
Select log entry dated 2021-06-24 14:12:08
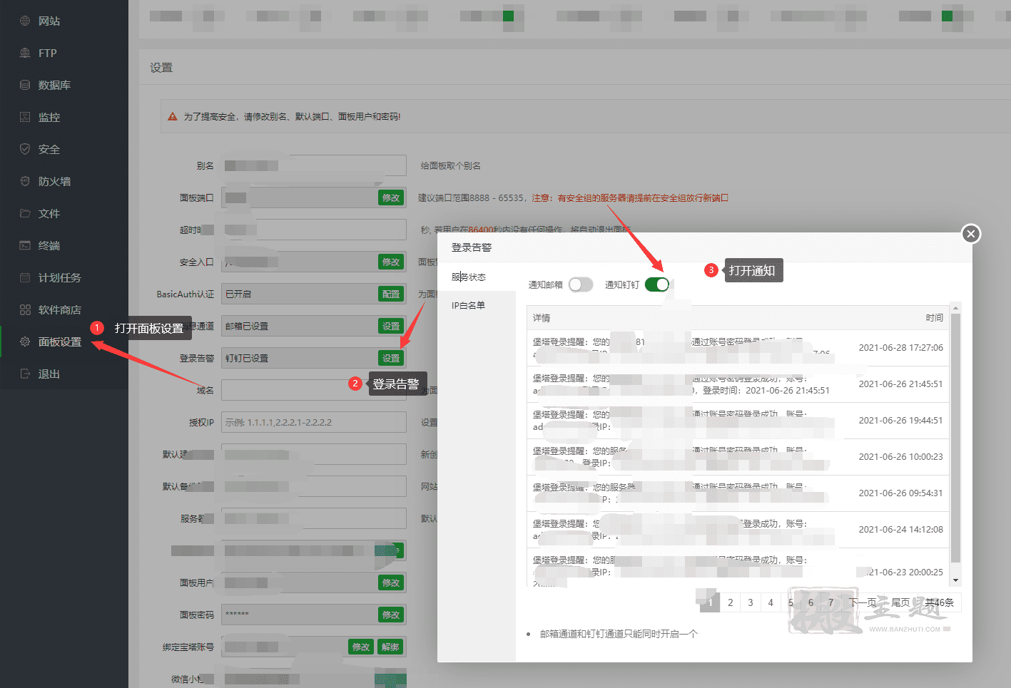tap(738, 530)
